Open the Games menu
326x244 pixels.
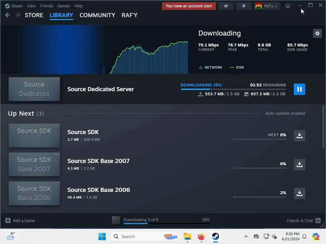pos(64,6)
